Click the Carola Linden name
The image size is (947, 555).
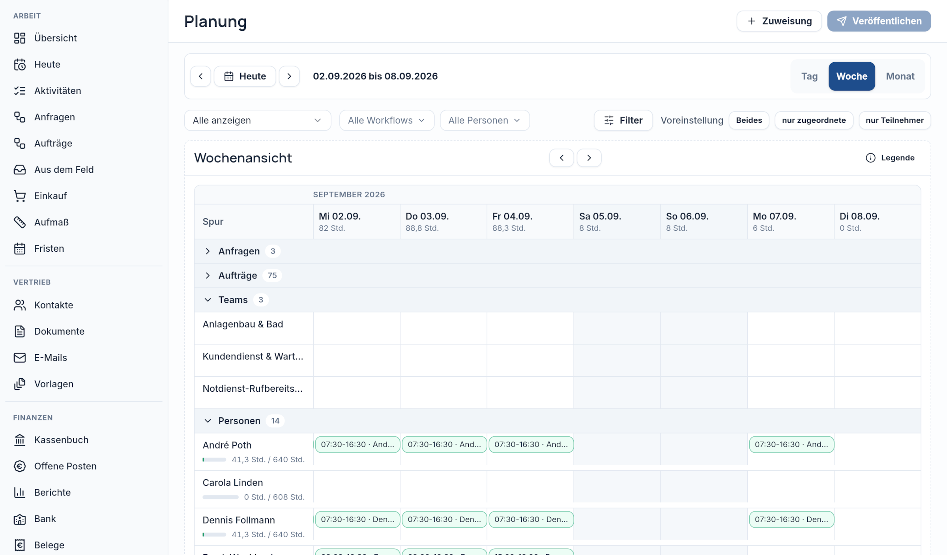[x=232, y=482]
